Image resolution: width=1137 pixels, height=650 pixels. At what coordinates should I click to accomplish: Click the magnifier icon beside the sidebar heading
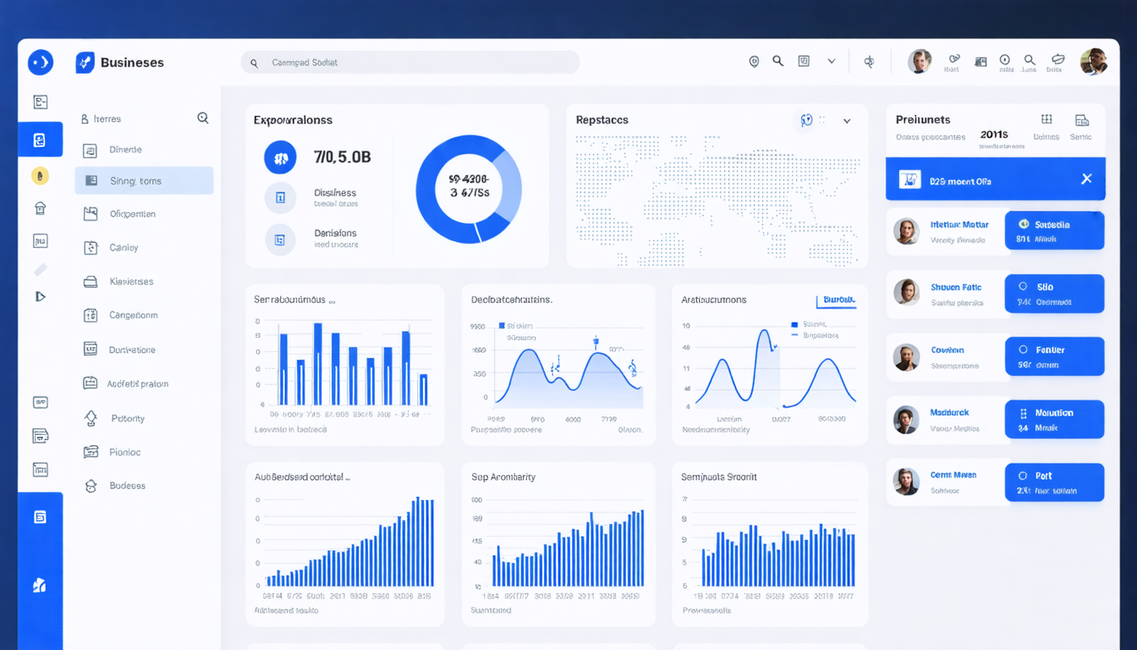pos(203,118)
